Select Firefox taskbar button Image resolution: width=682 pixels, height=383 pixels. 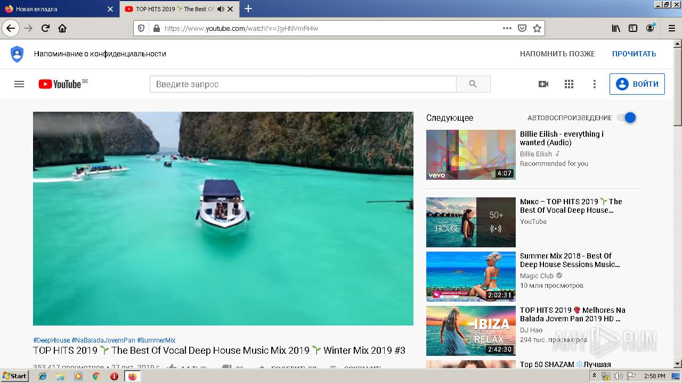click(132, 376)
